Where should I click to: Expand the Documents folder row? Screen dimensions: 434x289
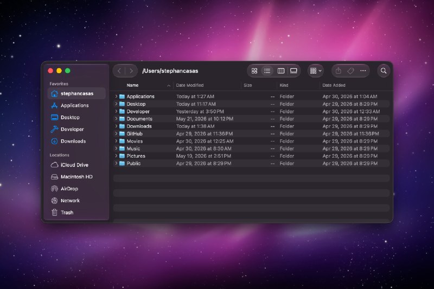pyautogui.click(x=116, y=119)
